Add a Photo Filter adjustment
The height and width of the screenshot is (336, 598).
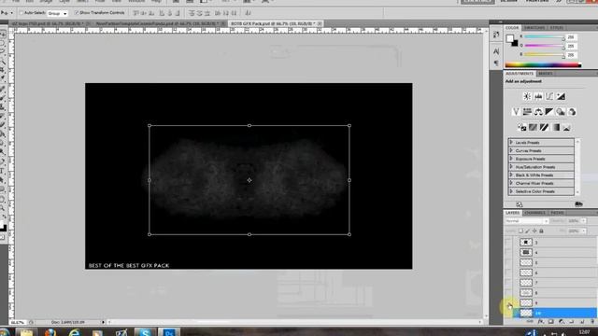coord(561,112)
